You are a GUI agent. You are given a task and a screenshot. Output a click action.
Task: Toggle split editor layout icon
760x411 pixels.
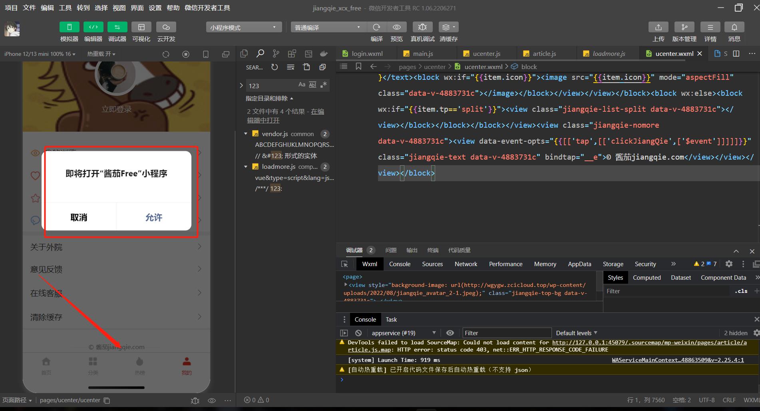click(x=736, y=53)
